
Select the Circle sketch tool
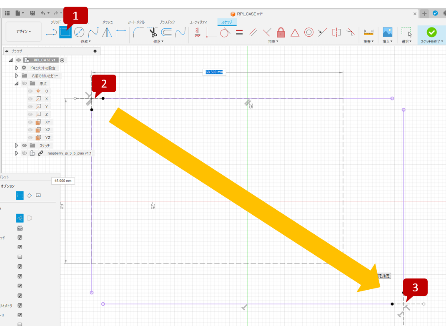pos(79,32)
